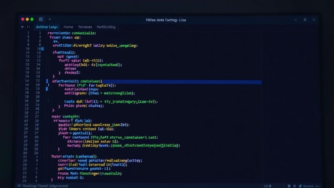Click the code line reading 'mater contsple:'
Image resolution: width=334 pixels, height=188 pixels.
click(66, 117)
